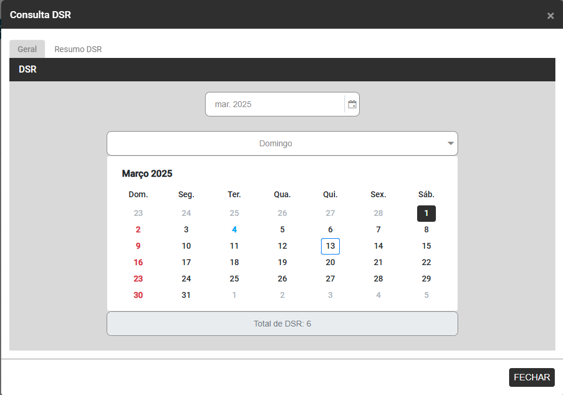Select the highlighted day 1 under Sáb.
The height and width of the screenshot is (395, 563).
pyautogui.click(x=426, y=214)
